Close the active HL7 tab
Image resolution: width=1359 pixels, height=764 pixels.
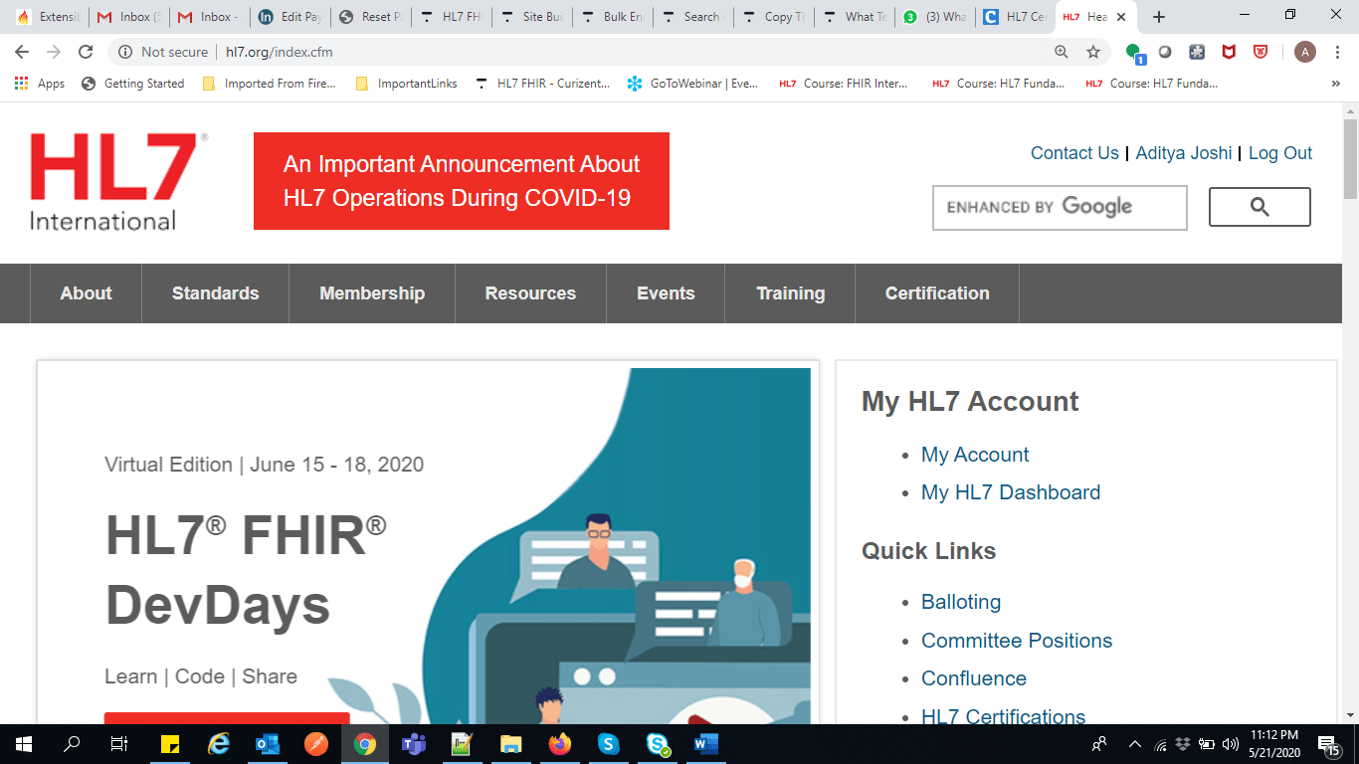1121,17
